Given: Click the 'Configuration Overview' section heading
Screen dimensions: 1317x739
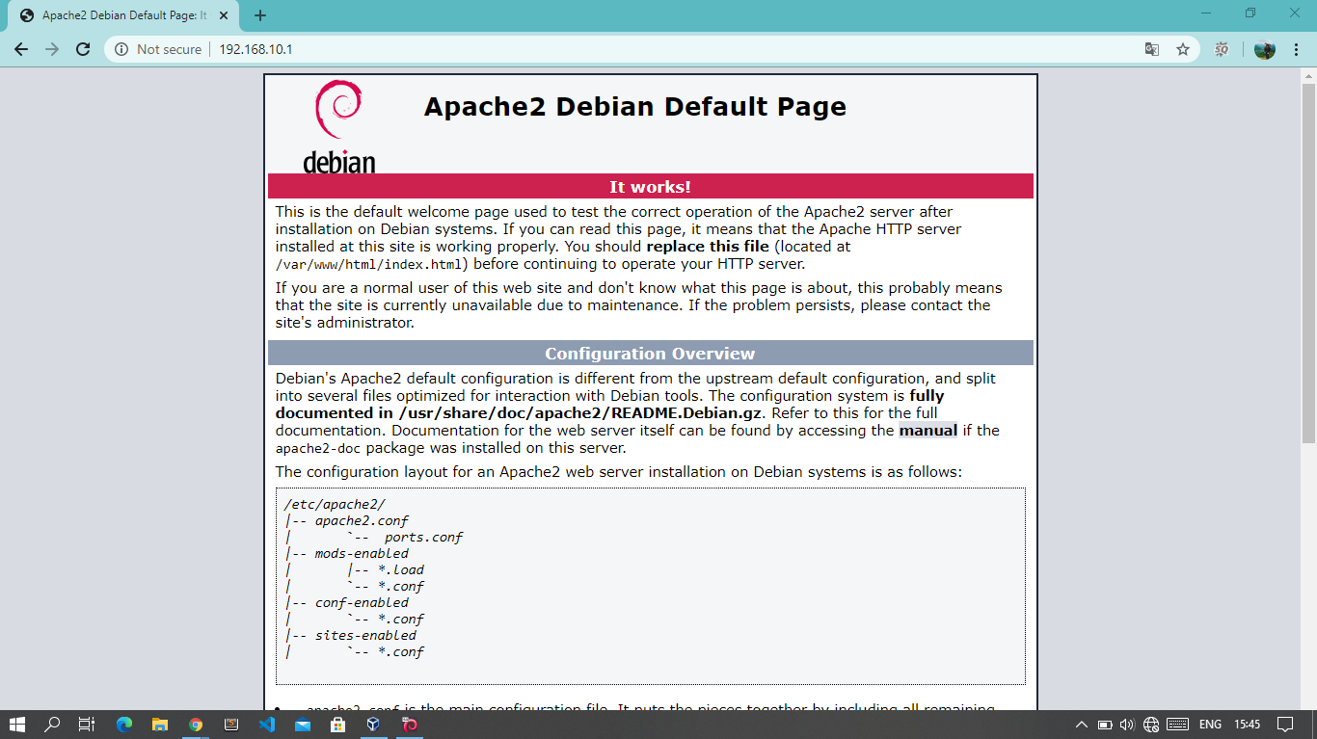Looking at the screenshot, I should coord(650,354).
